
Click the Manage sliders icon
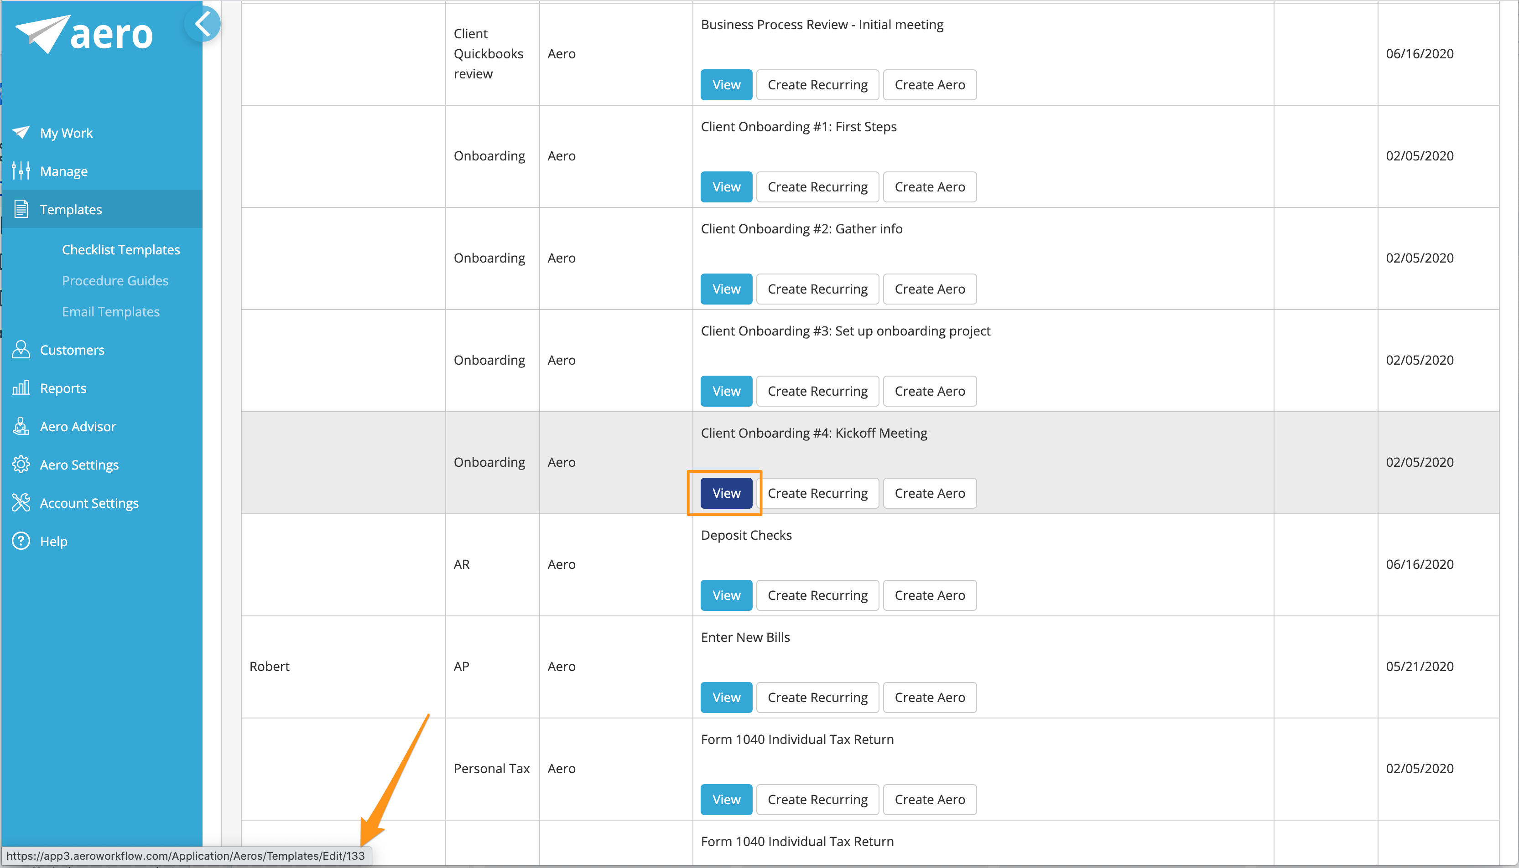click(x=21, y=171)
